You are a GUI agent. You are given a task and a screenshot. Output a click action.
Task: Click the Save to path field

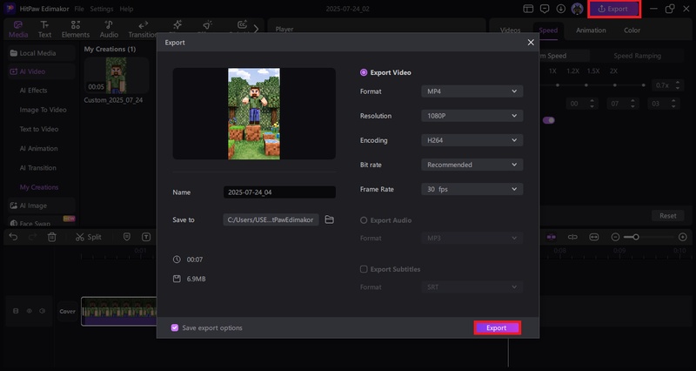coord(271,220)
